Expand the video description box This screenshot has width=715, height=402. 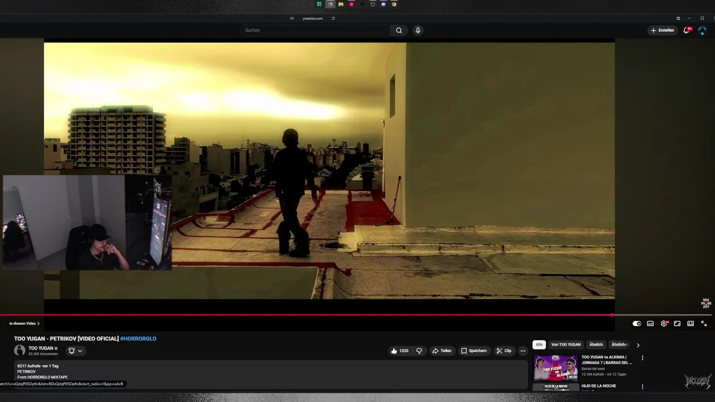(271, 374)
